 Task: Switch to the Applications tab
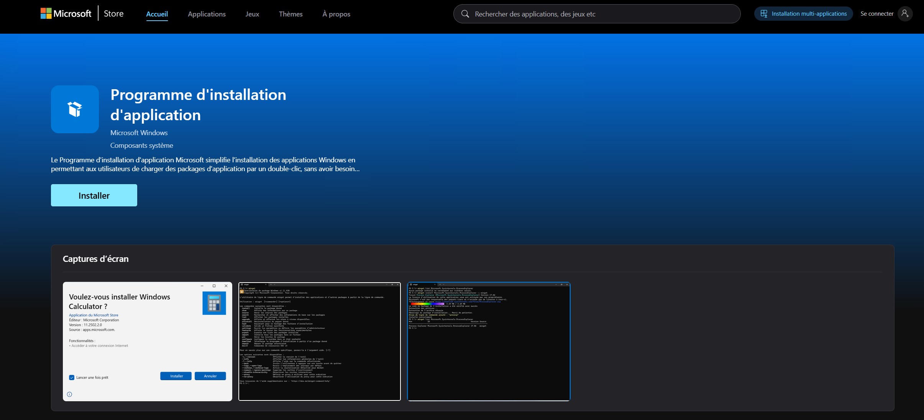207,14
